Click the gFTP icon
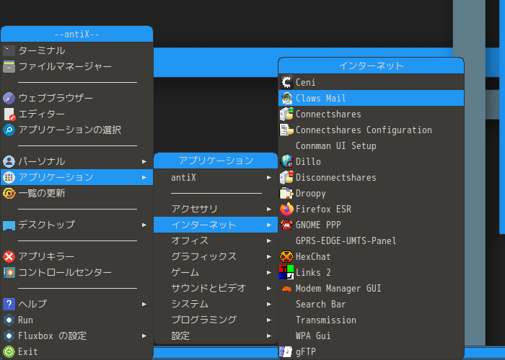 (286, 351)
